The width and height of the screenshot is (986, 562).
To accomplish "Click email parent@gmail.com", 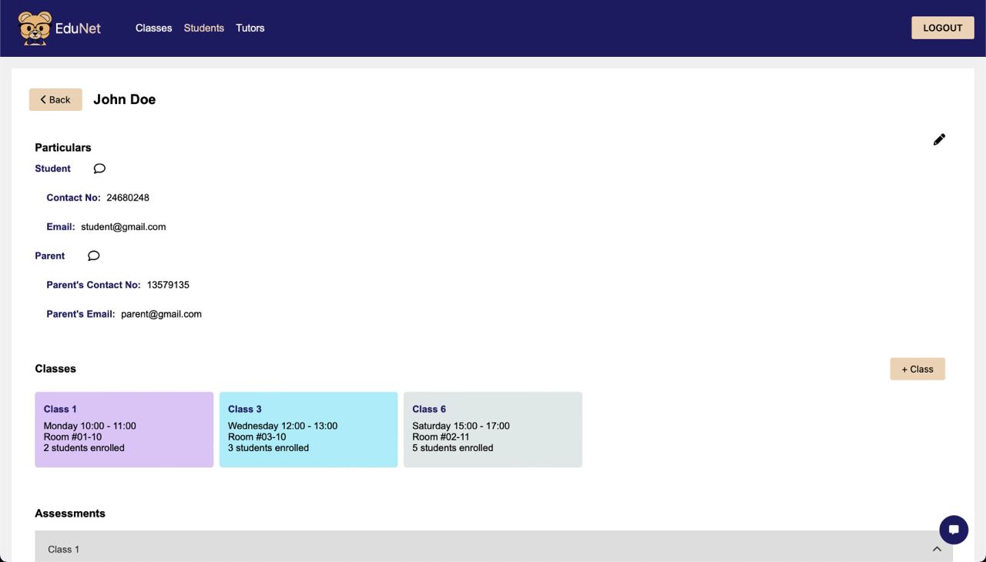I will [161, 314].
